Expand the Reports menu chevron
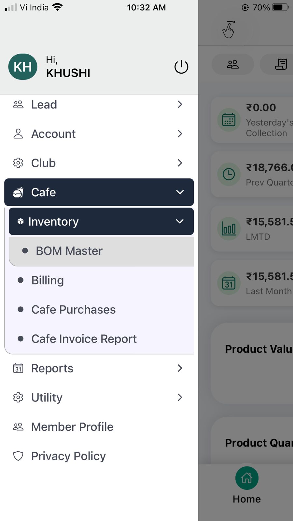The image size is (293, 521). point(180,368)
